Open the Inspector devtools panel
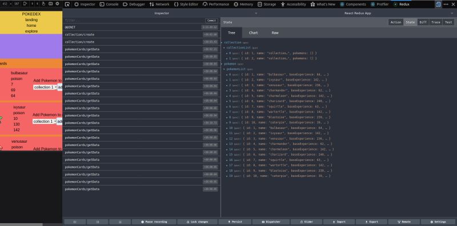Viewport: 457px width, 226px height. coord(85,5)
